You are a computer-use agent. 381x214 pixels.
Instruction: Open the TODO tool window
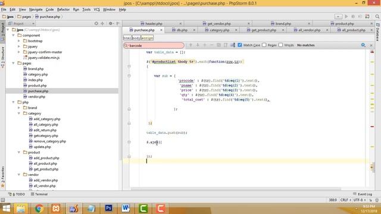coord(17,194)
